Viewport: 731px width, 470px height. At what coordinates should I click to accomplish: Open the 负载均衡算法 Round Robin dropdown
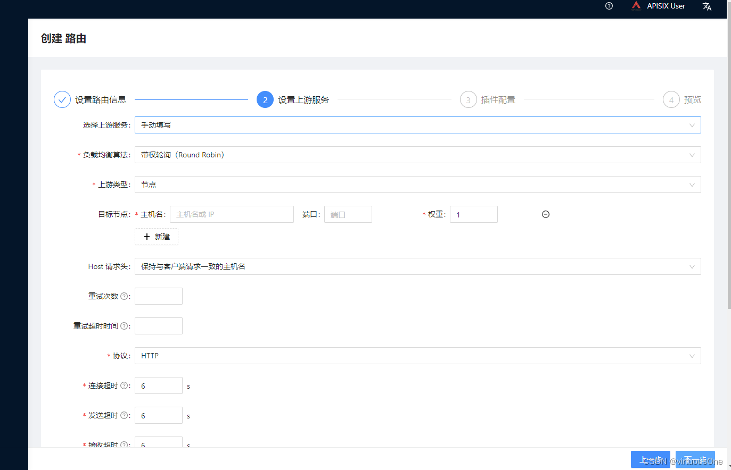(x=418, y=155)
